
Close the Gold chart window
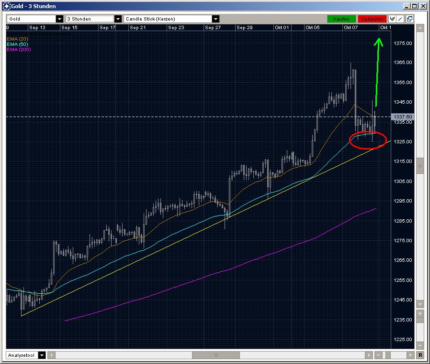[x=423, y=6]
